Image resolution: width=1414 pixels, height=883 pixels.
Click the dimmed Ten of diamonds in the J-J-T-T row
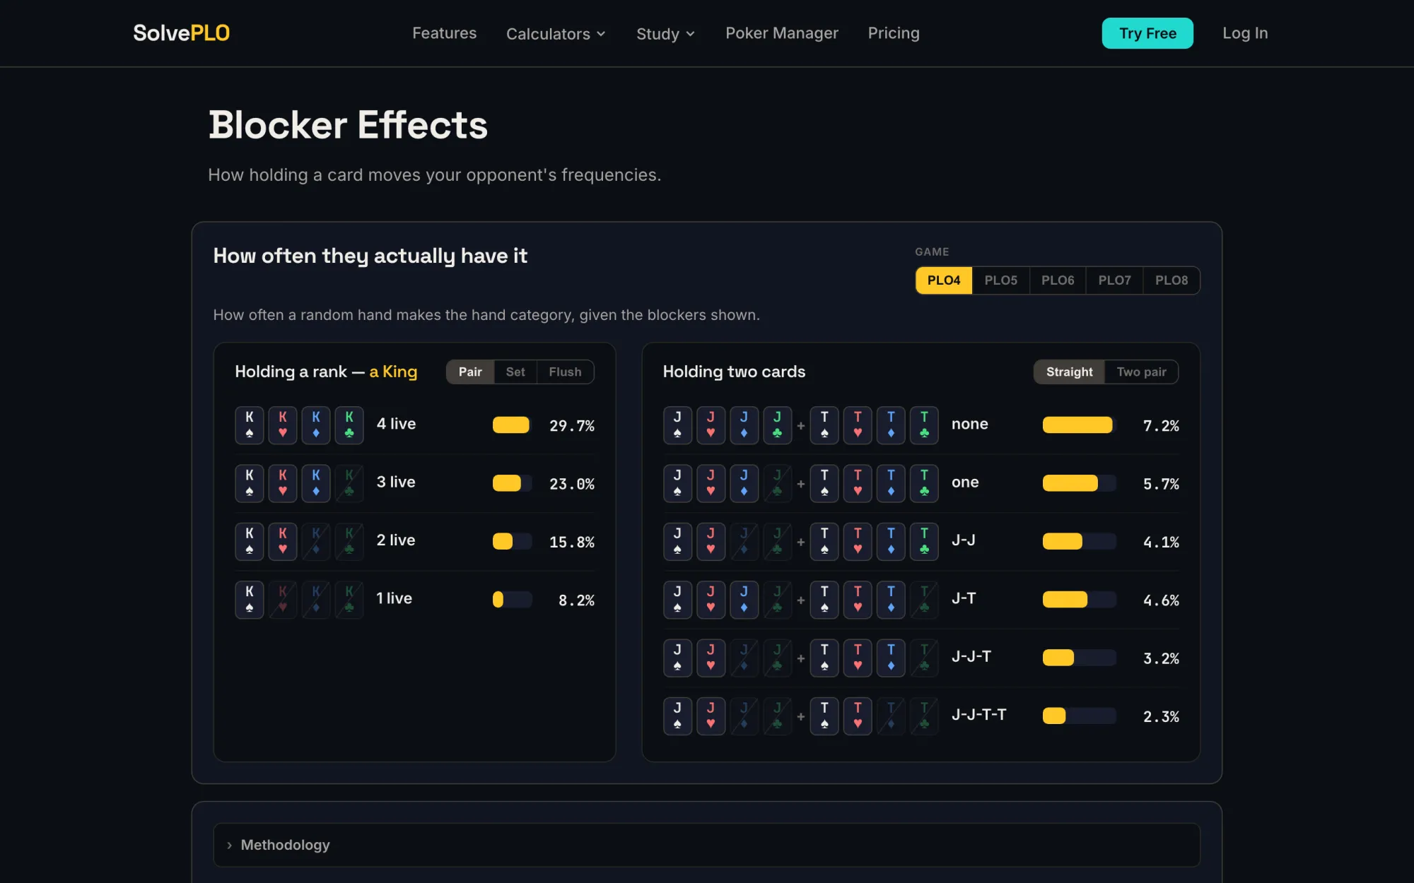pos(891,716)
